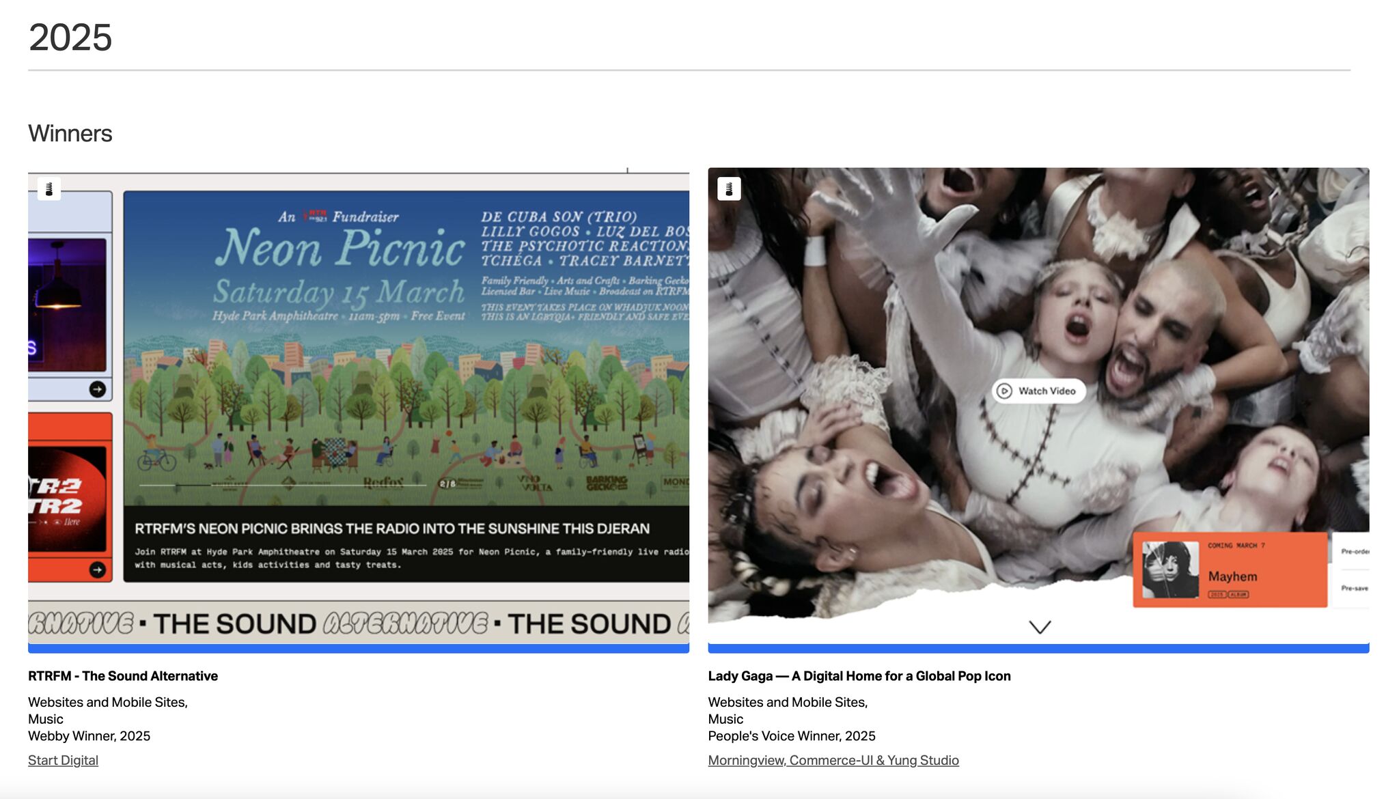Click the orange Mayhem album card

1230,570
